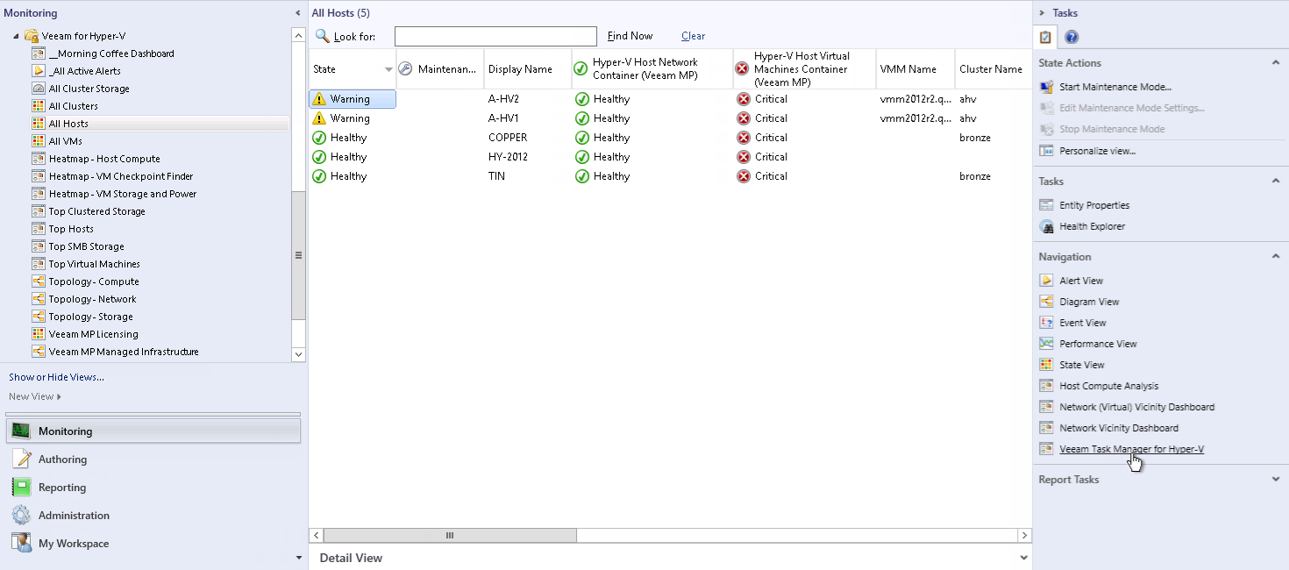Open the State column sort dropdown
The width and height of the screenshot is (1289, 570).
click(x=388, y=69)
